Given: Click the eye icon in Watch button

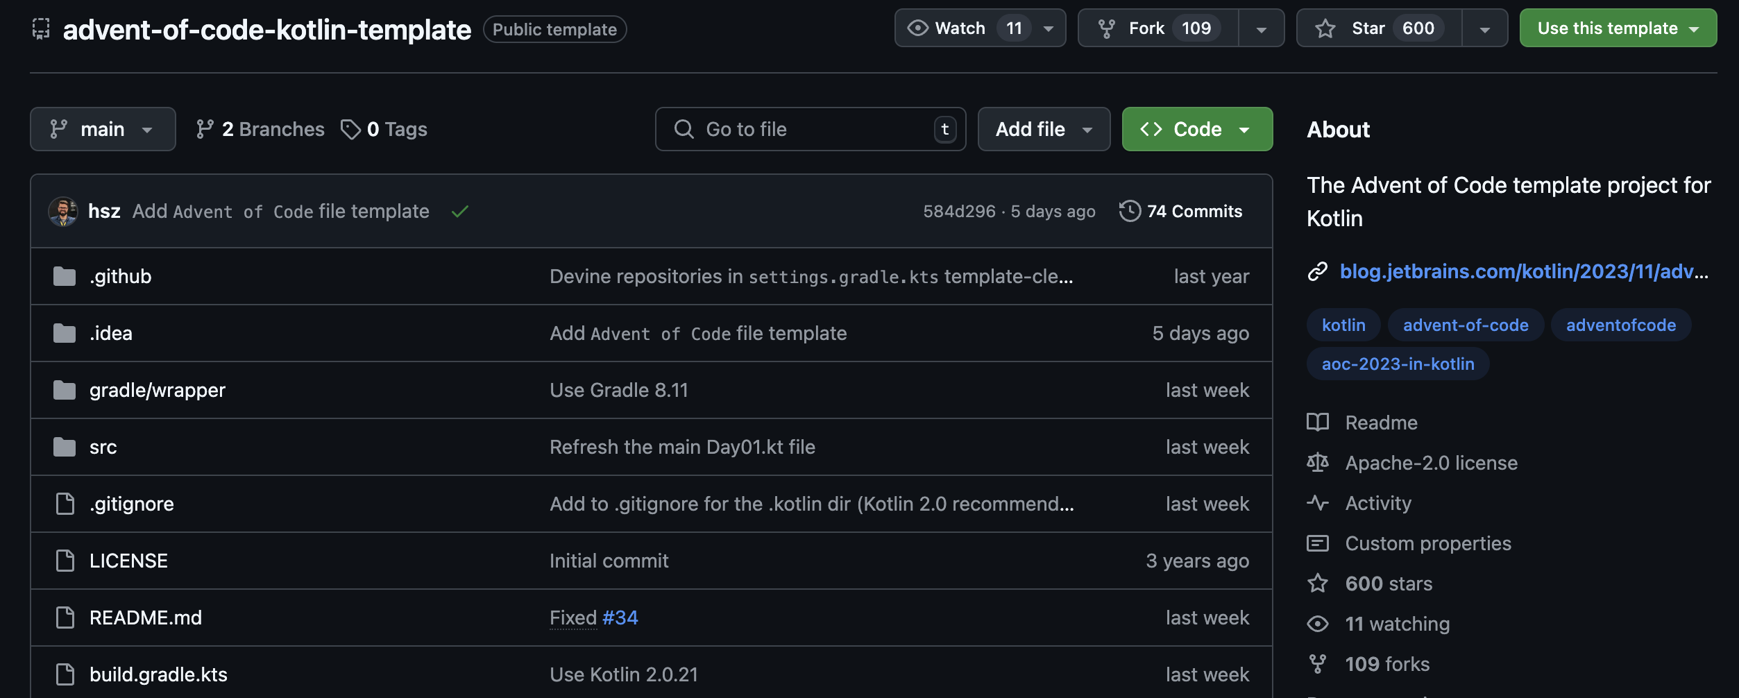Looking at the screenshot, I should point(917,28).
